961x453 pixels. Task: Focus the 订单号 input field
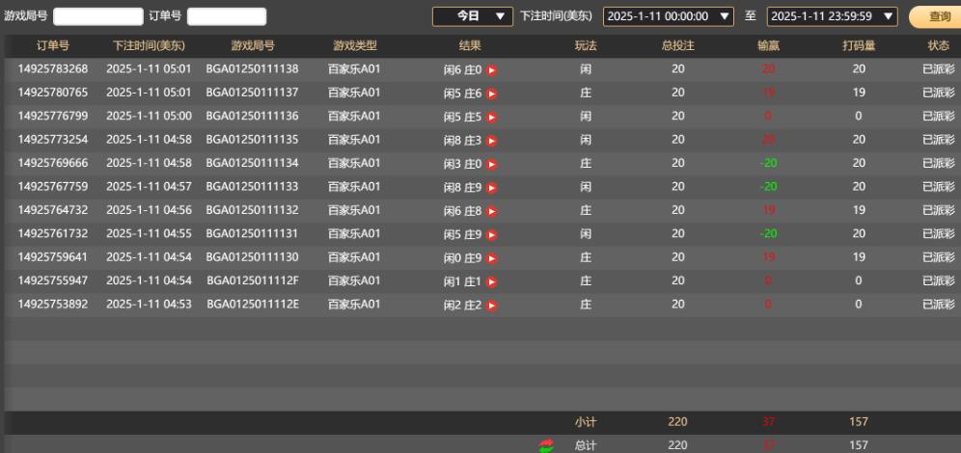[x=227, y=16]
